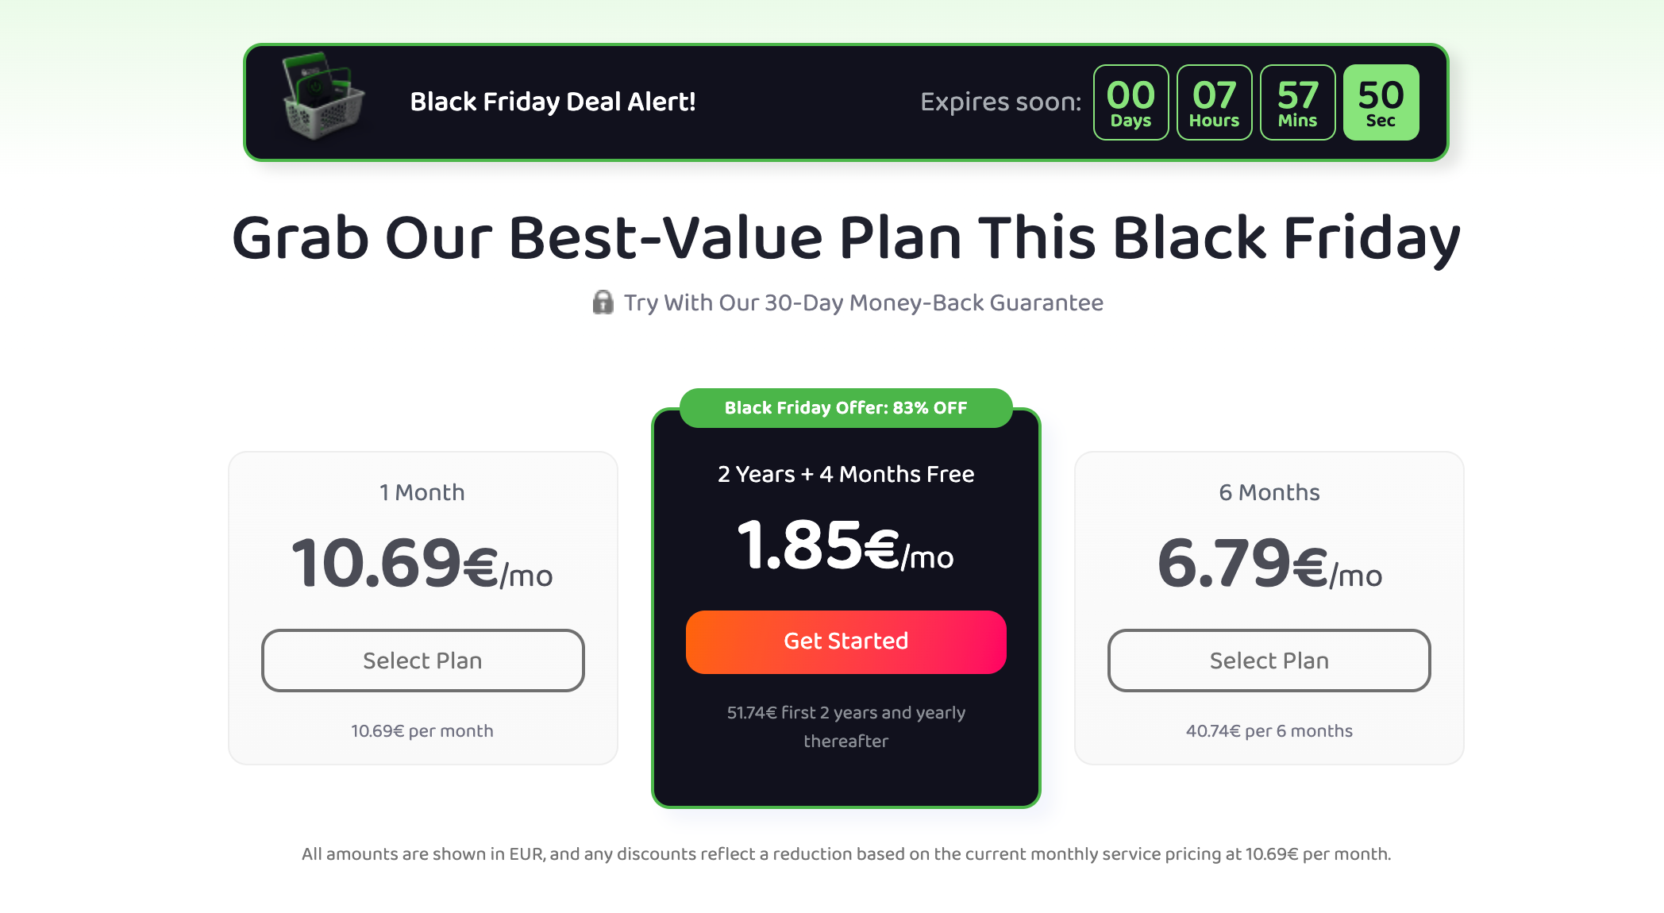Select Plan for the 6 Months option
The image size is (1664, 913).
[1269, 661]
